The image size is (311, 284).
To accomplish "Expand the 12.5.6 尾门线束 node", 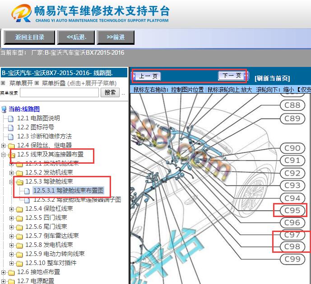I will (11, 227).
